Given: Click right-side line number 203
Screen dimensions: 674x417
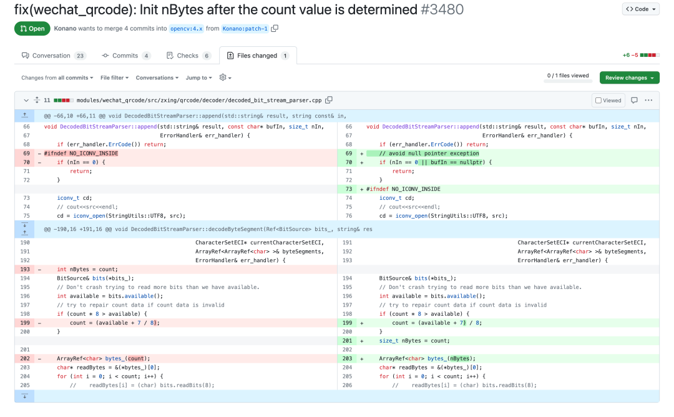Looking at the screenshot, I should [348, 358].
